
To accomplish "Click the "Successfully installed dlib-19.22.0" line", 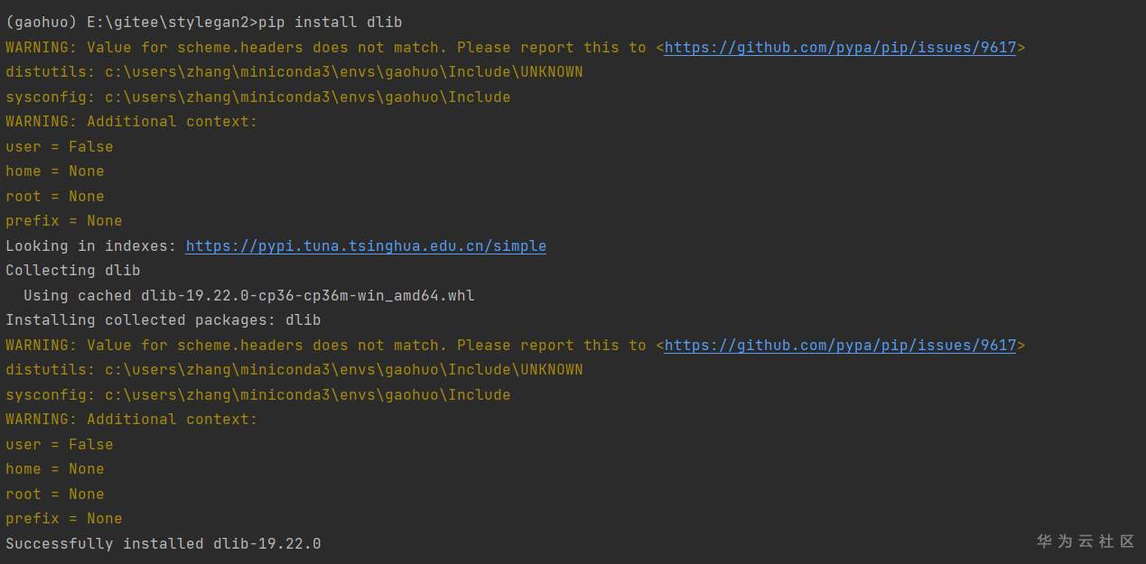I will (163, 543).
